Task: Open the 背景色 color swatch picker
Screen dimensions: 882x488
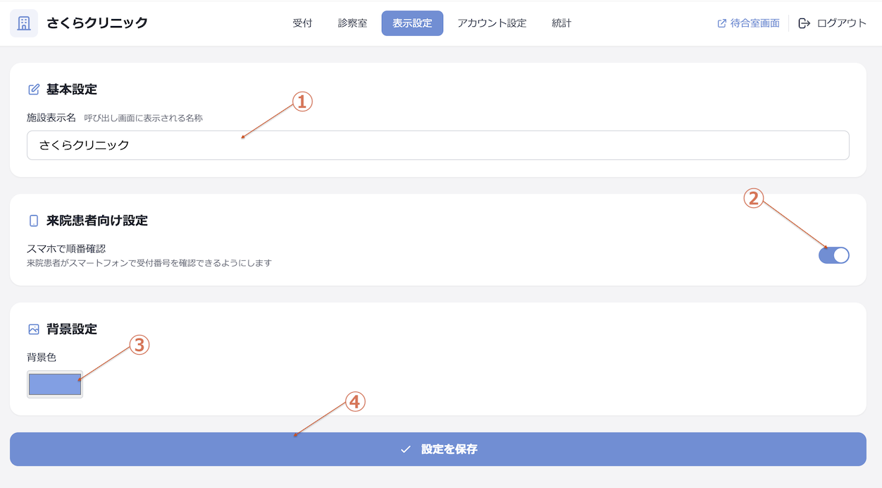Action: [54, 384]
